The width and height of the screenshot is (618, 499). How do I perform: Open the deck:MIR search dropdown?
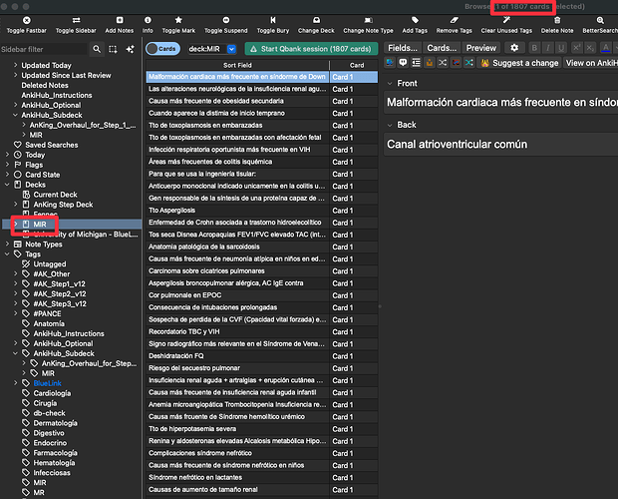click(x=231, y=49)
